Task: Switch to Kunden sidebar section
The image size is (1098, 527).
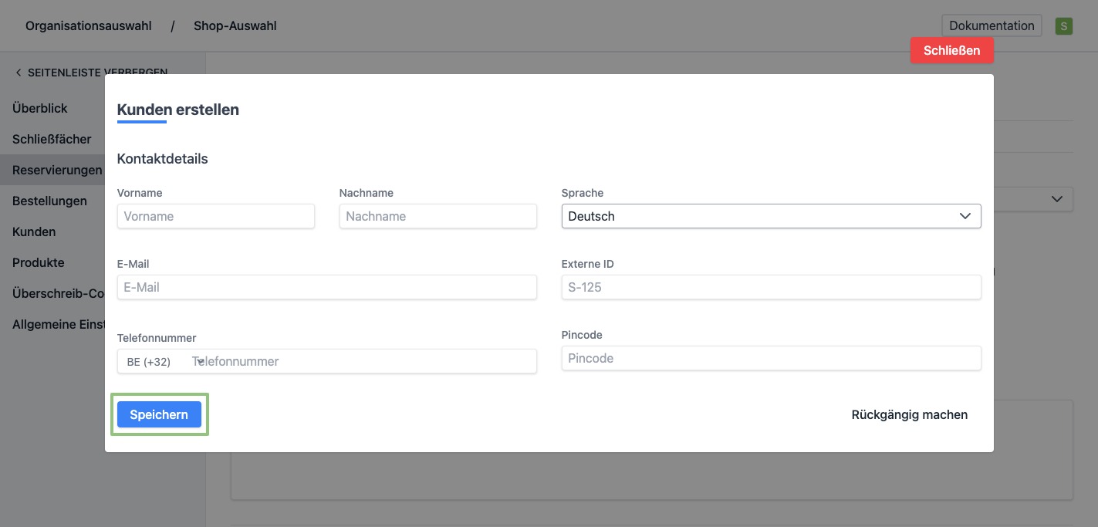Action: [x=34, y=232]
